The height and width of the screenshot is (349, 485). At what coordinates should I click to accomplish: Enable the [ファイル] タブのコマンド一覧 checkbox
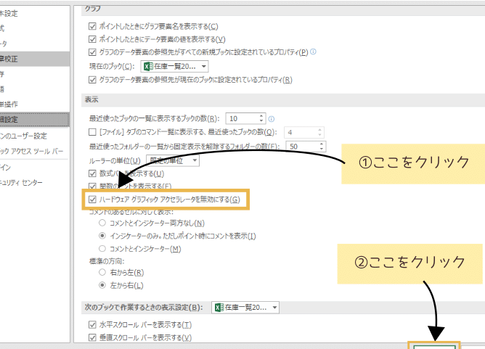click(92, 132)
